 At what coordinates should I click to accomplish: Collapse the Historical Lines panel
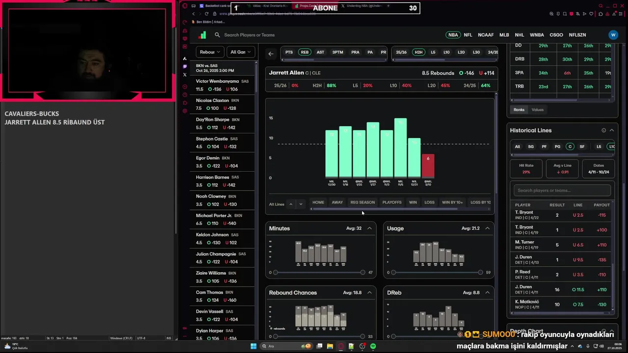tap(612, 130)
